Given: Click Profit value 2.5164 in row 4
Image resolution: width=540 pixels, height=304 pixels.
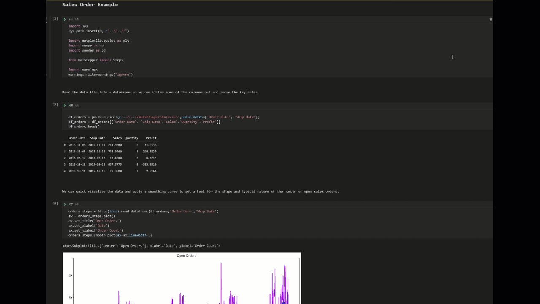Looking at the screenshot, I should pyautogui.click(x=151, y=171).
